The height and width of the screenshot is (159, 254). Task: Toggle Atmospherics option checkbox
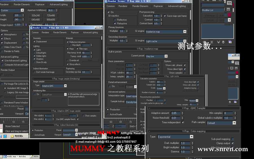[x=2, y=34]
